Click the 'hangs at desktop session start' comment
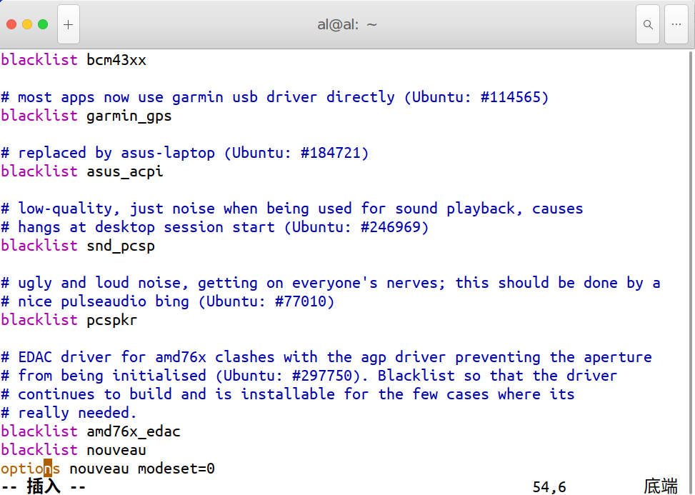Screen dimensions: 695x495 tap(215, 227)
